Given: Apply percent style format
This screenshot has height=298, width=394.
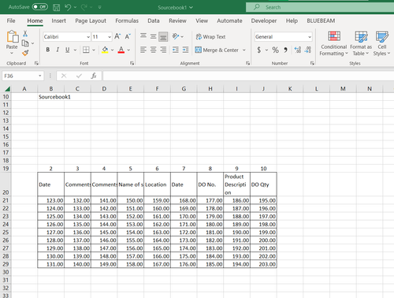Looking at the screenshot, I should (x=275, y=50).
